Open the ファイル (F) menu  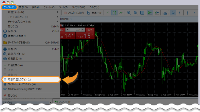pos(9,7)
